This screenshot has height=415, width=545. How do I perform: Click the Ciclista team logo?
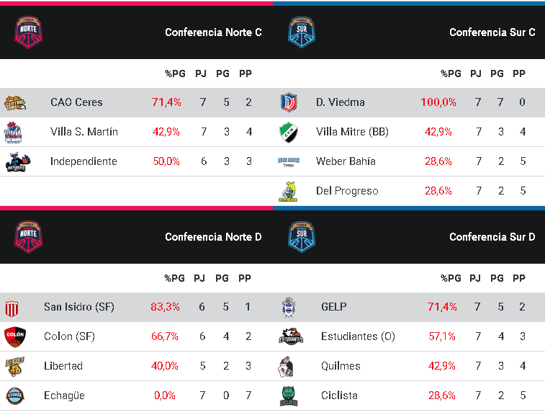coord(288,396)
